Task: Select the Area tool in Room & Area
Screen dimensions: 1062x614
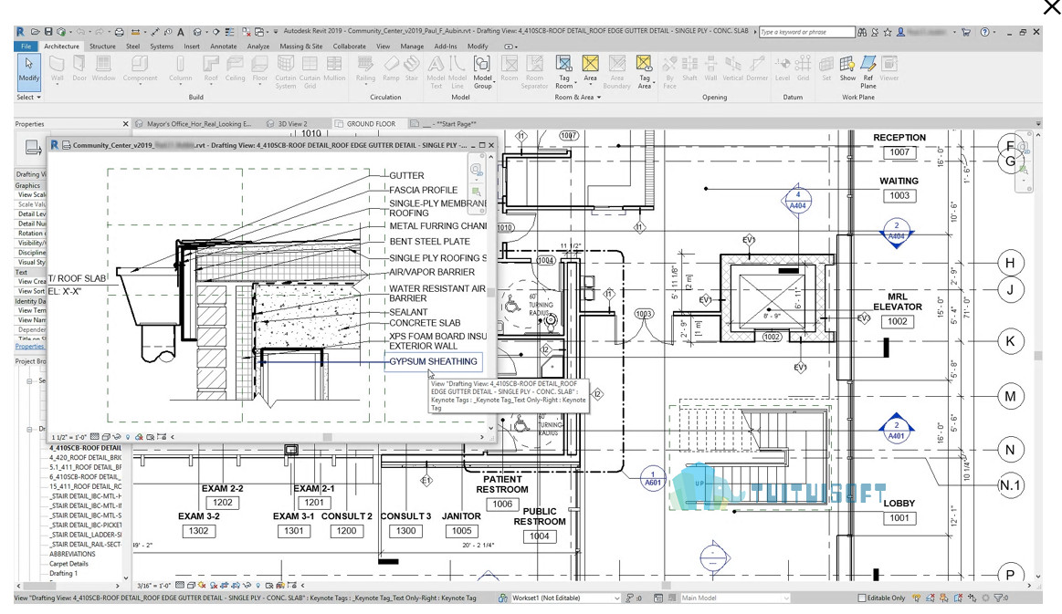Action: (x=591, y=68)
